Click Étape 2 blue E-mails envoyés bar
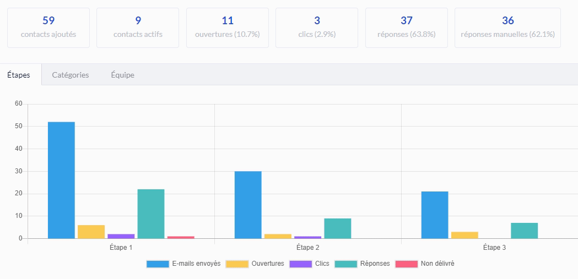578x279 pixels. click(x=248, y=205)
